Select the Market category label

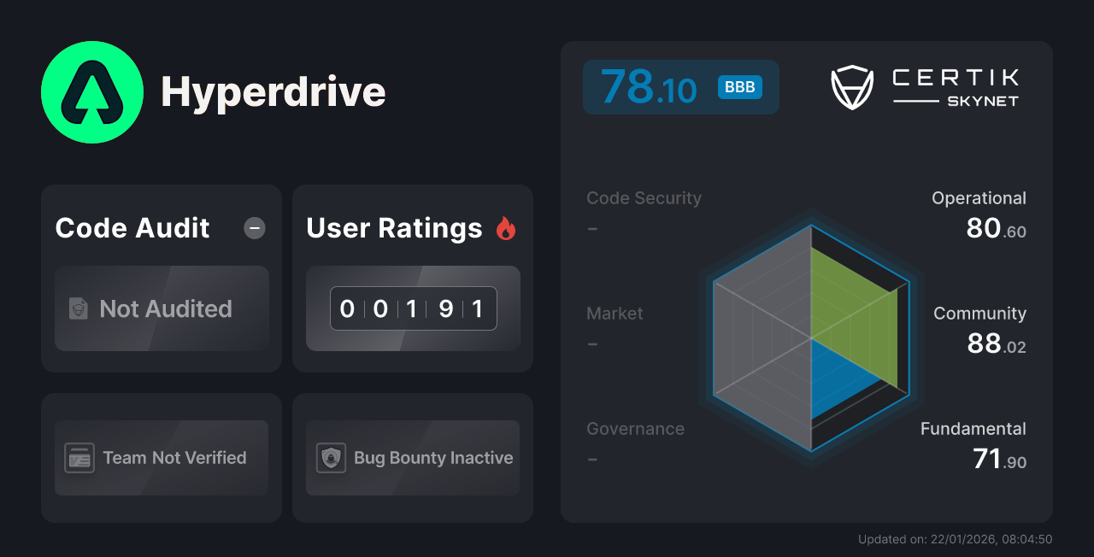[615, 314]
